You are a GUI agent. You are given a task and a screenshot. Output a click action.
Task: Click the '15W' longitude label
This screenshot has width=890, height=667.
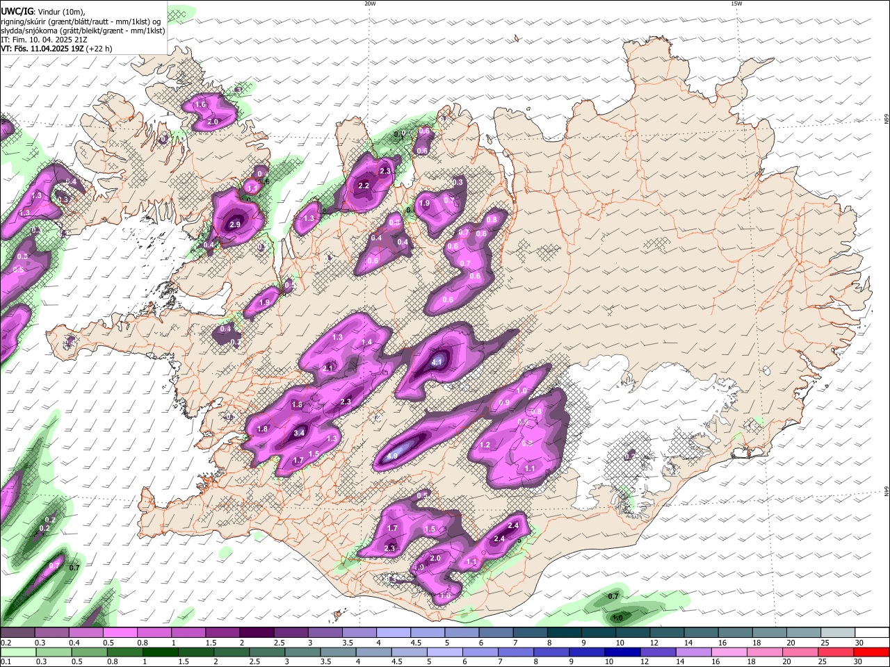(x=736, y=3)
